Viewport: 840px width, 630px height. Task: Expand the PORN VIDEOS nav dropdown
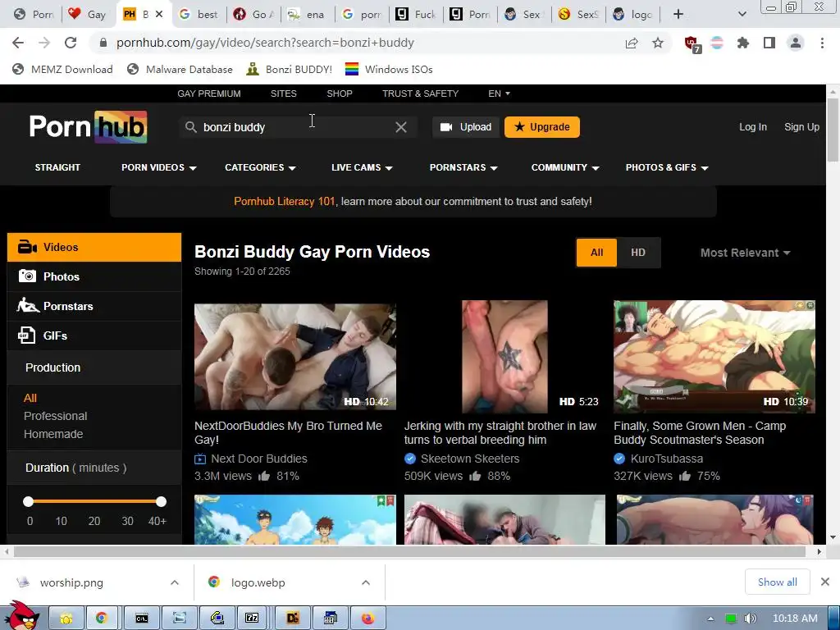click(x=159, y=167)
